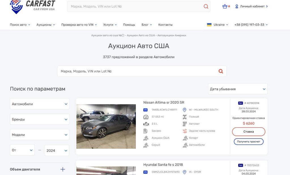Open the Контакты menu item
Screen dimensions: 290x175
tap(165, 25)
